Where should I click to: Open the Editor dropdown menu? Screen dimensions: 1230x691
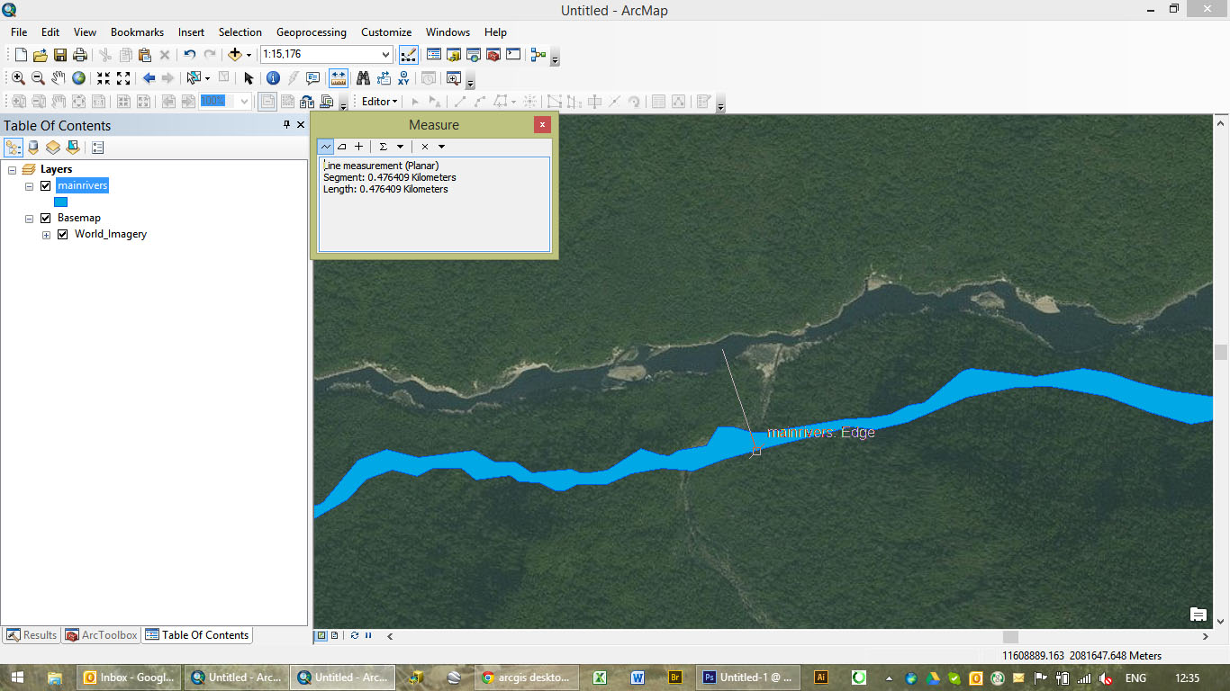(x=380, y=102)
